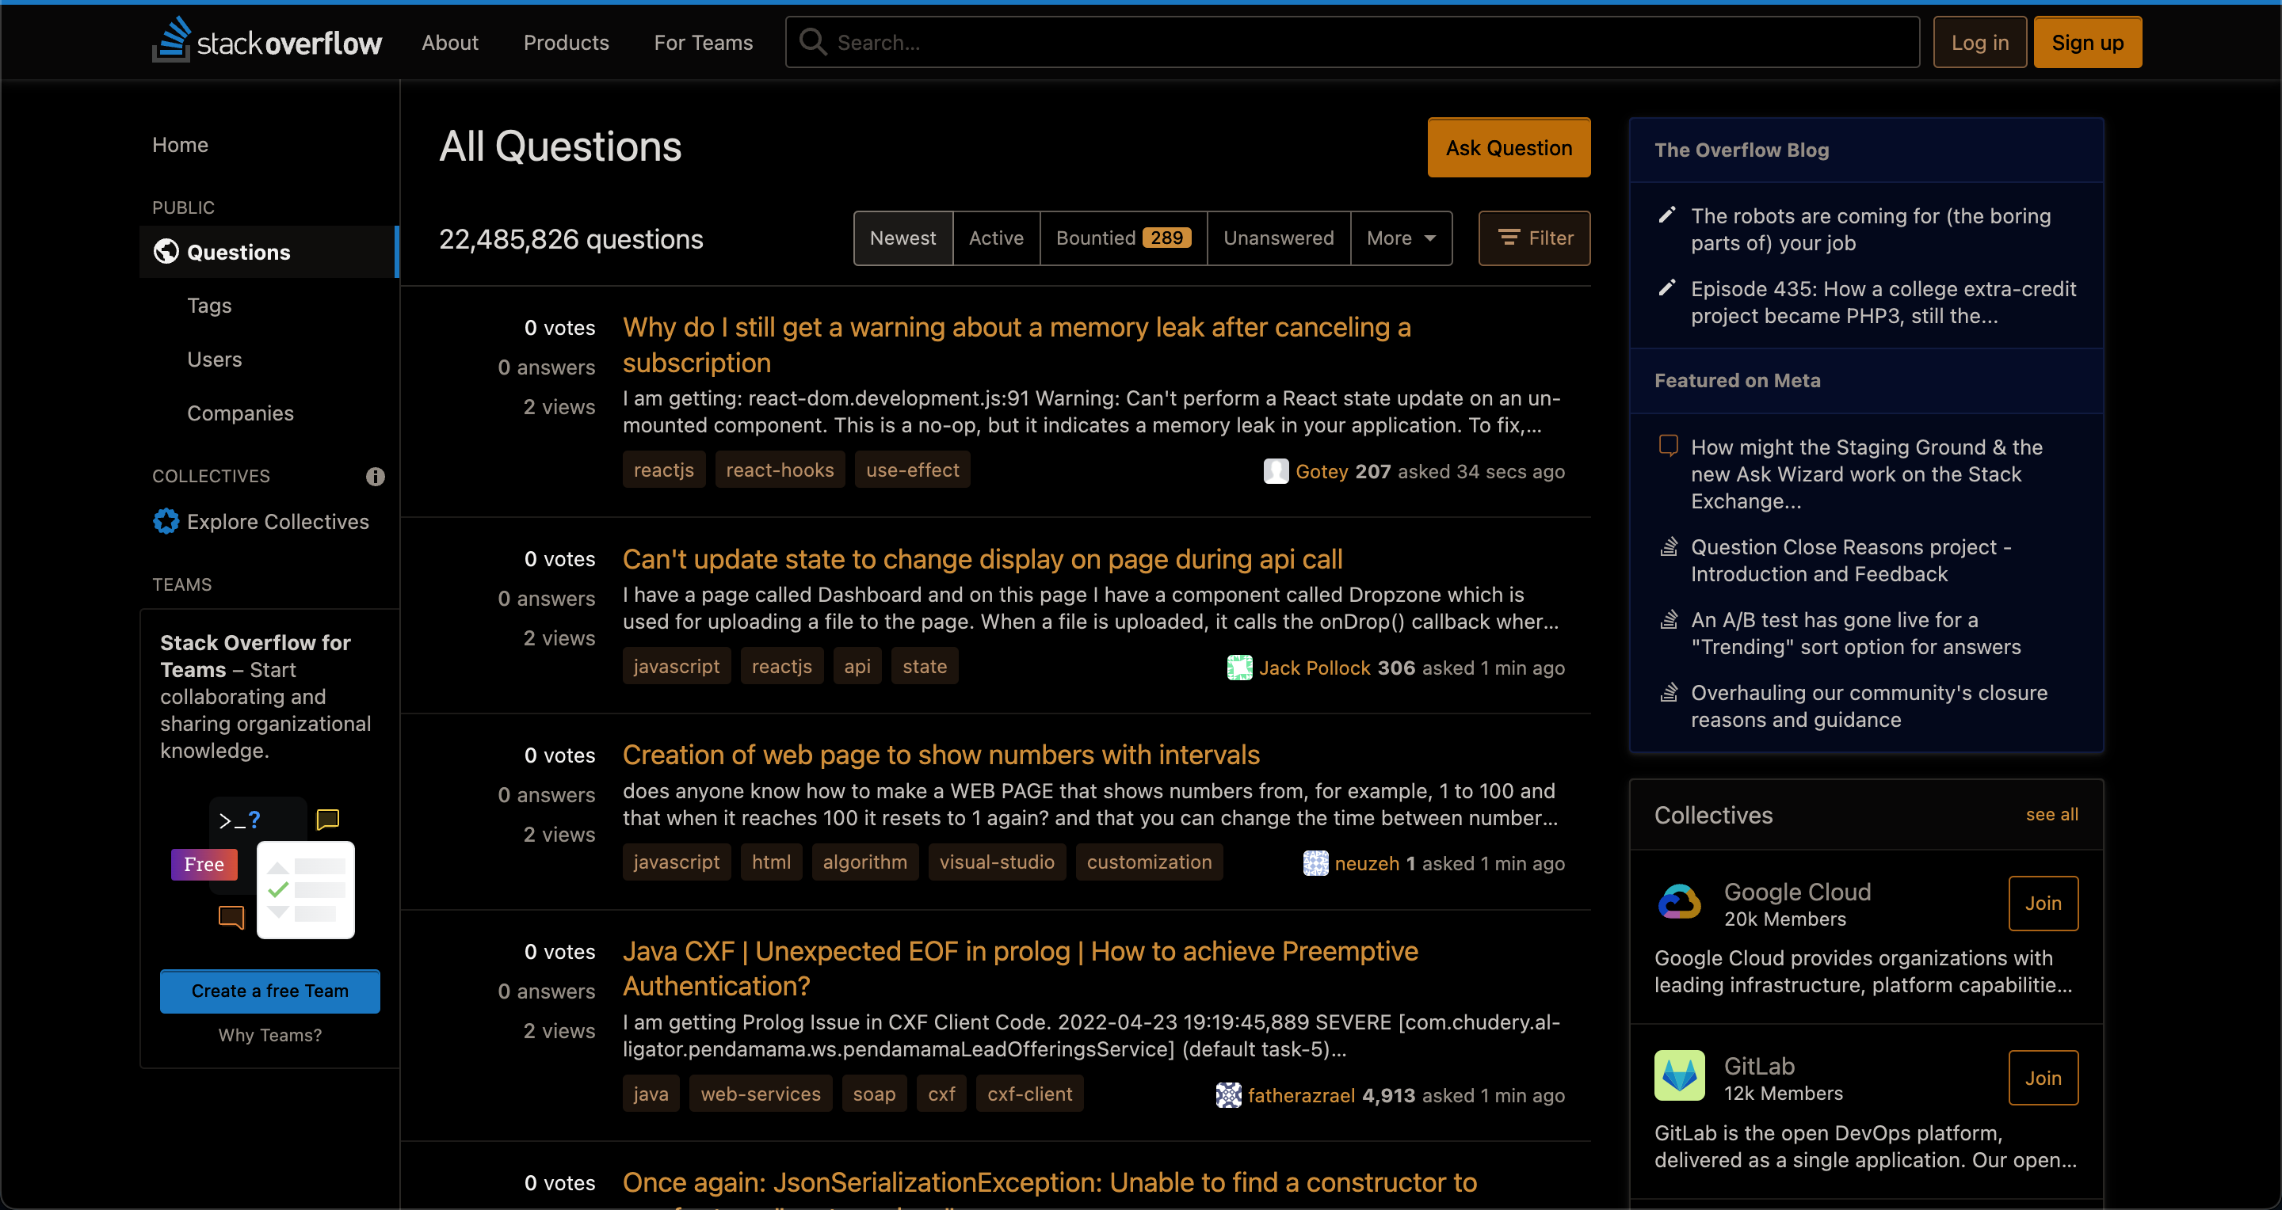2282x1210 pixels.
Task: Click the Google Cloud collective logo
Action: (x=1680, y=902)
